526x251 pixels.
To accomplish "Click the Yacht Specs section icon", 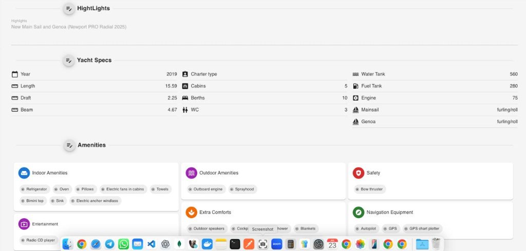I will click(69, 61).
